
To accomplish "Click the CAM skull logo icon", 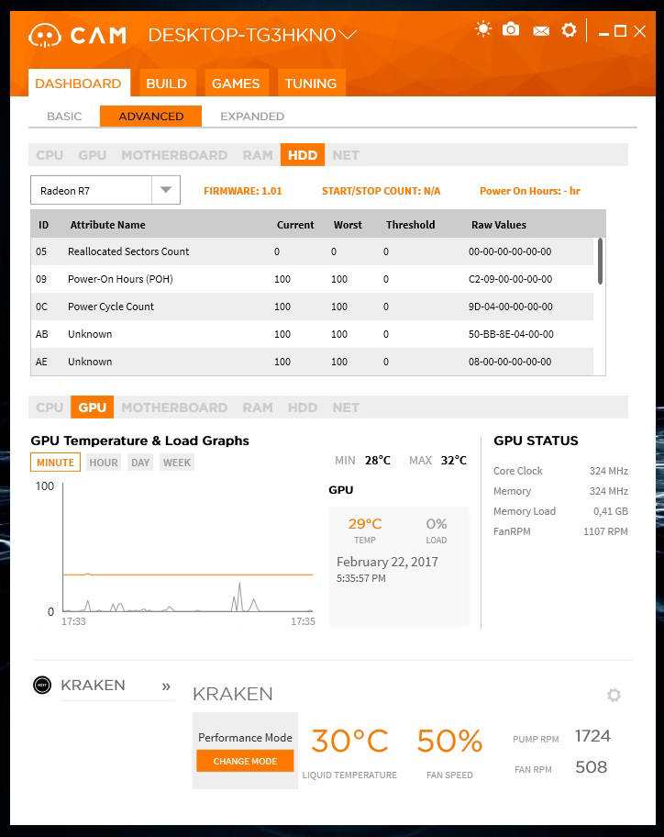I will click(45, 36).
